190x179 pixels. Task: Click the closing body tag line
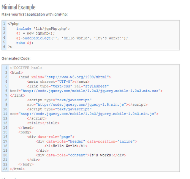point(26,164)
